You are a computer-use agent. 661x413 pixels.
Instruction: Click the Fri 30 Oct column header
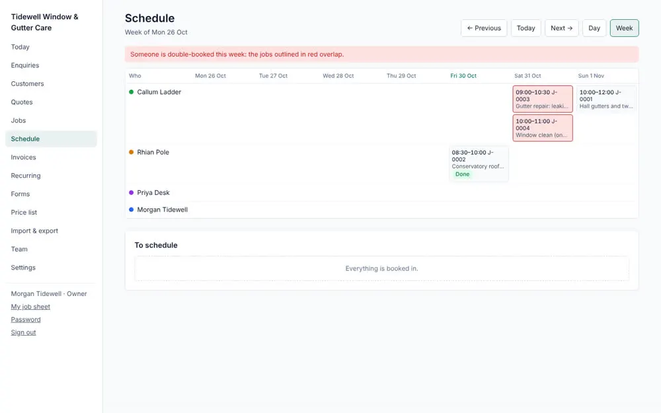pyautogui.click(x=463, y=76)
